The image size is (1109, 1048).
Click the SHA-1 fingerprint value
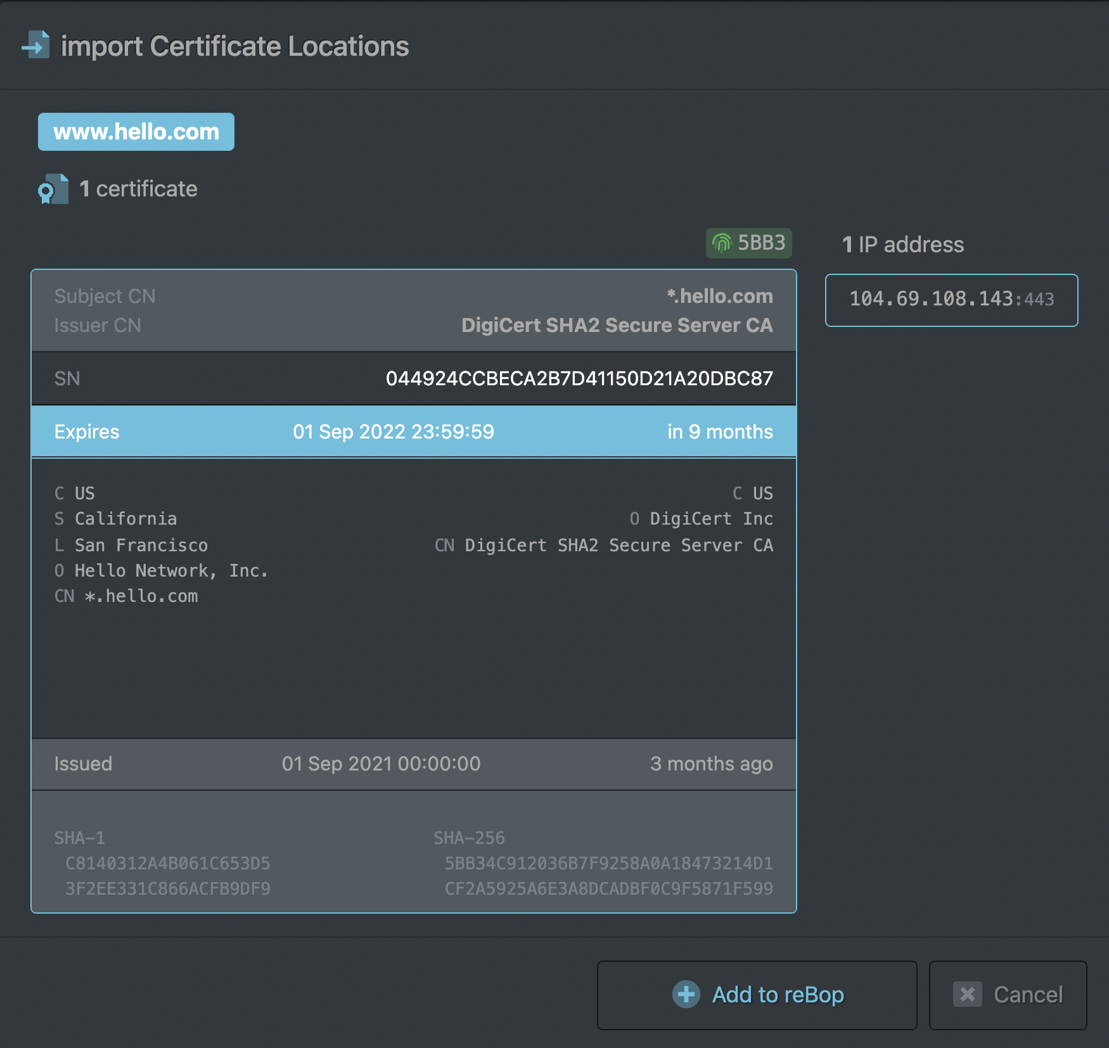coord(169,876)
